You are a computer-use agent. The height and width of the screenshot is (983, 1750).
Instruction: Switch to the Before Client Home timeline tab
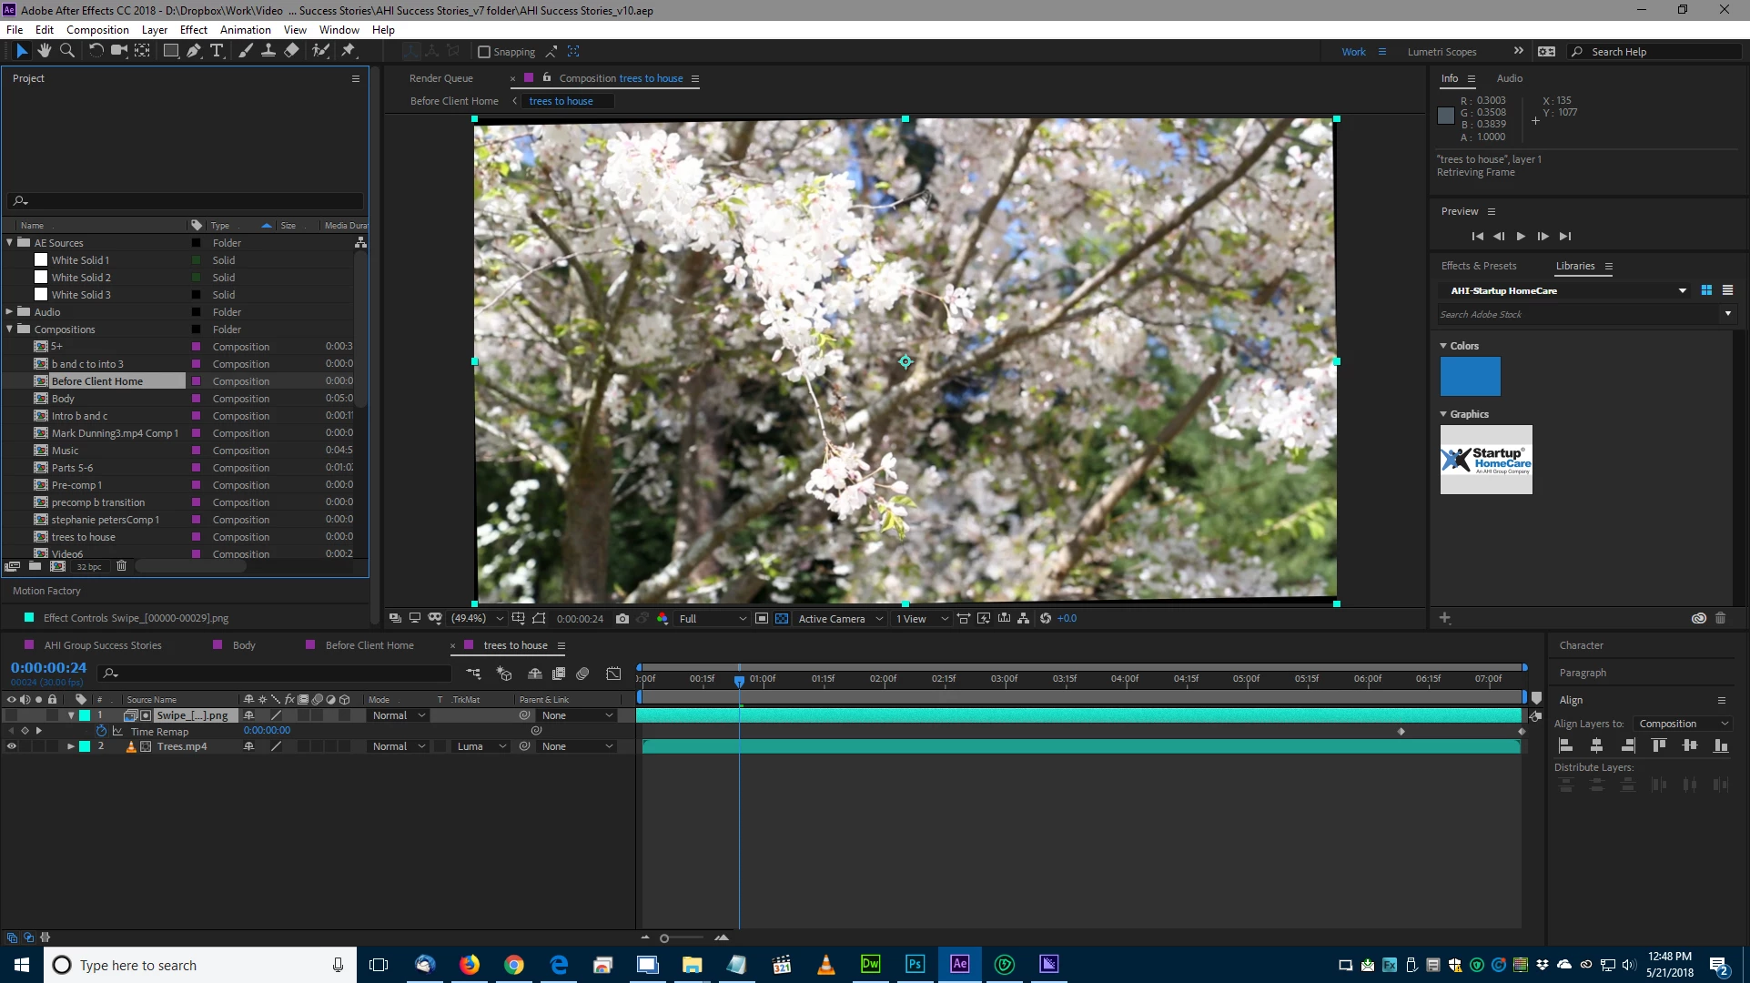369,645
